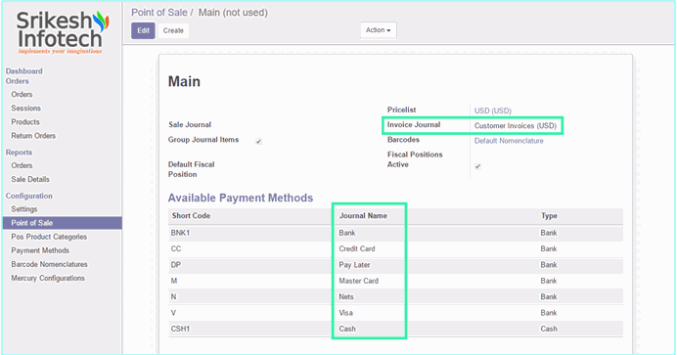Viewport: 677px width, 355px height.
Task: Click Journal Name column header
Action: [x=363, y=216]
